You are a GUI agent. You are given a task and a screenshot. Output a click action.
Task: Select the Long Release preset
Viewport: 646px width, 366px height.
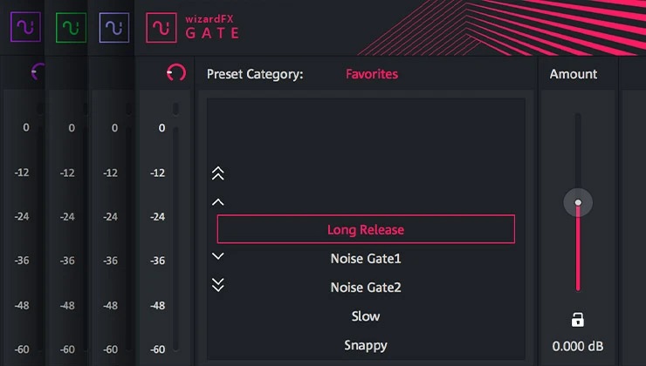click(x=366, y=229)
